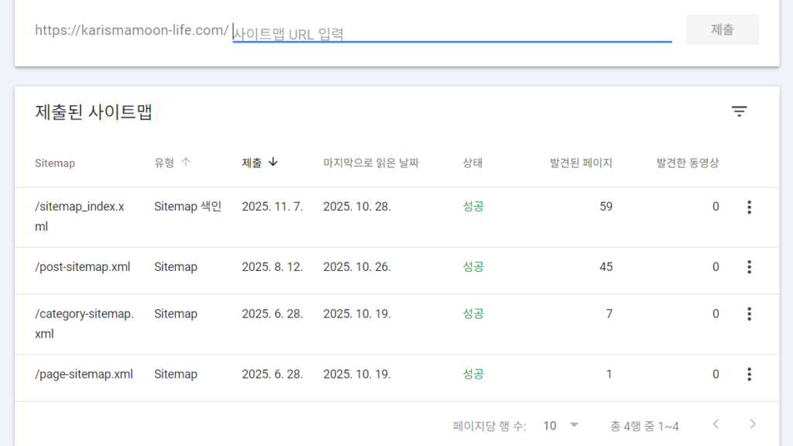Click the 유형 column ascending sort arrow
The height and width of the screenshot is (446, 793).
(x=186, y=163)
